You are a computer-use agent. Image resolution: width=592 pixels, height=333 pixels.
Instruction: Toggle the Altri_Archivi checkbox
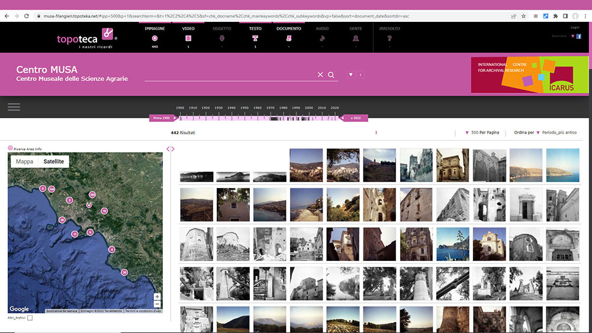tap(30, 318)
